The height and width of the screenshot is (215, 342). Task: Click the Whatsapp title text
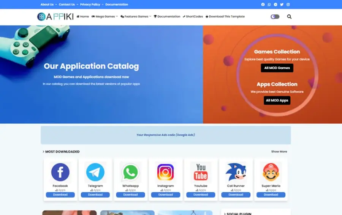(130, 186)
